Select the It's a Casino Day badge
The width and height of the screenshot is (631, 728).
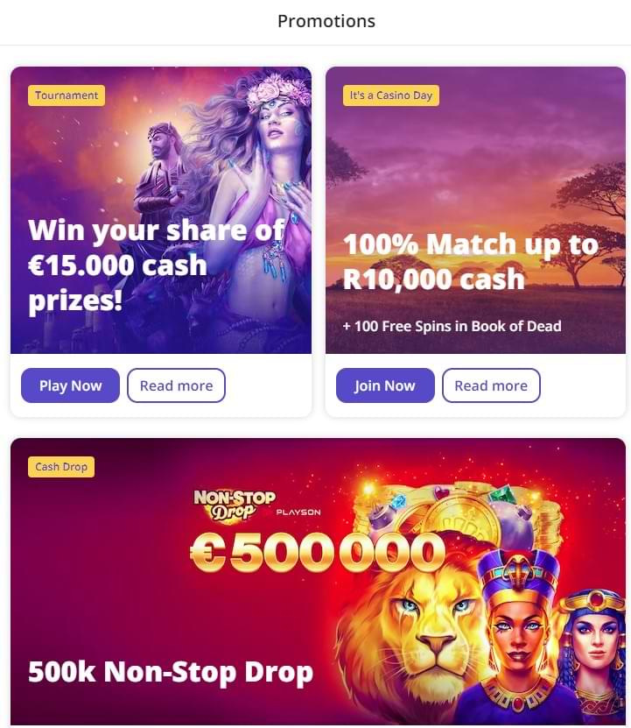point(390,95)
